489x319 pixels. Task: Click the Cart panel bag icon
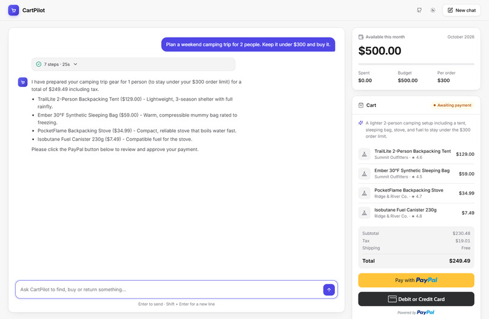coord(361,106)
